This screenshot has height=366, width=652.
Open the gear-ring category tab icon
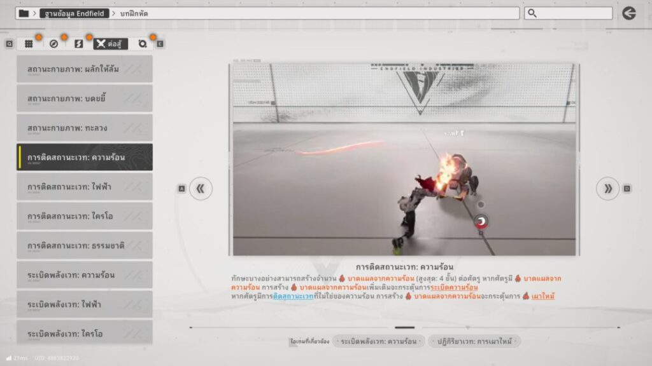click(143, 44)
